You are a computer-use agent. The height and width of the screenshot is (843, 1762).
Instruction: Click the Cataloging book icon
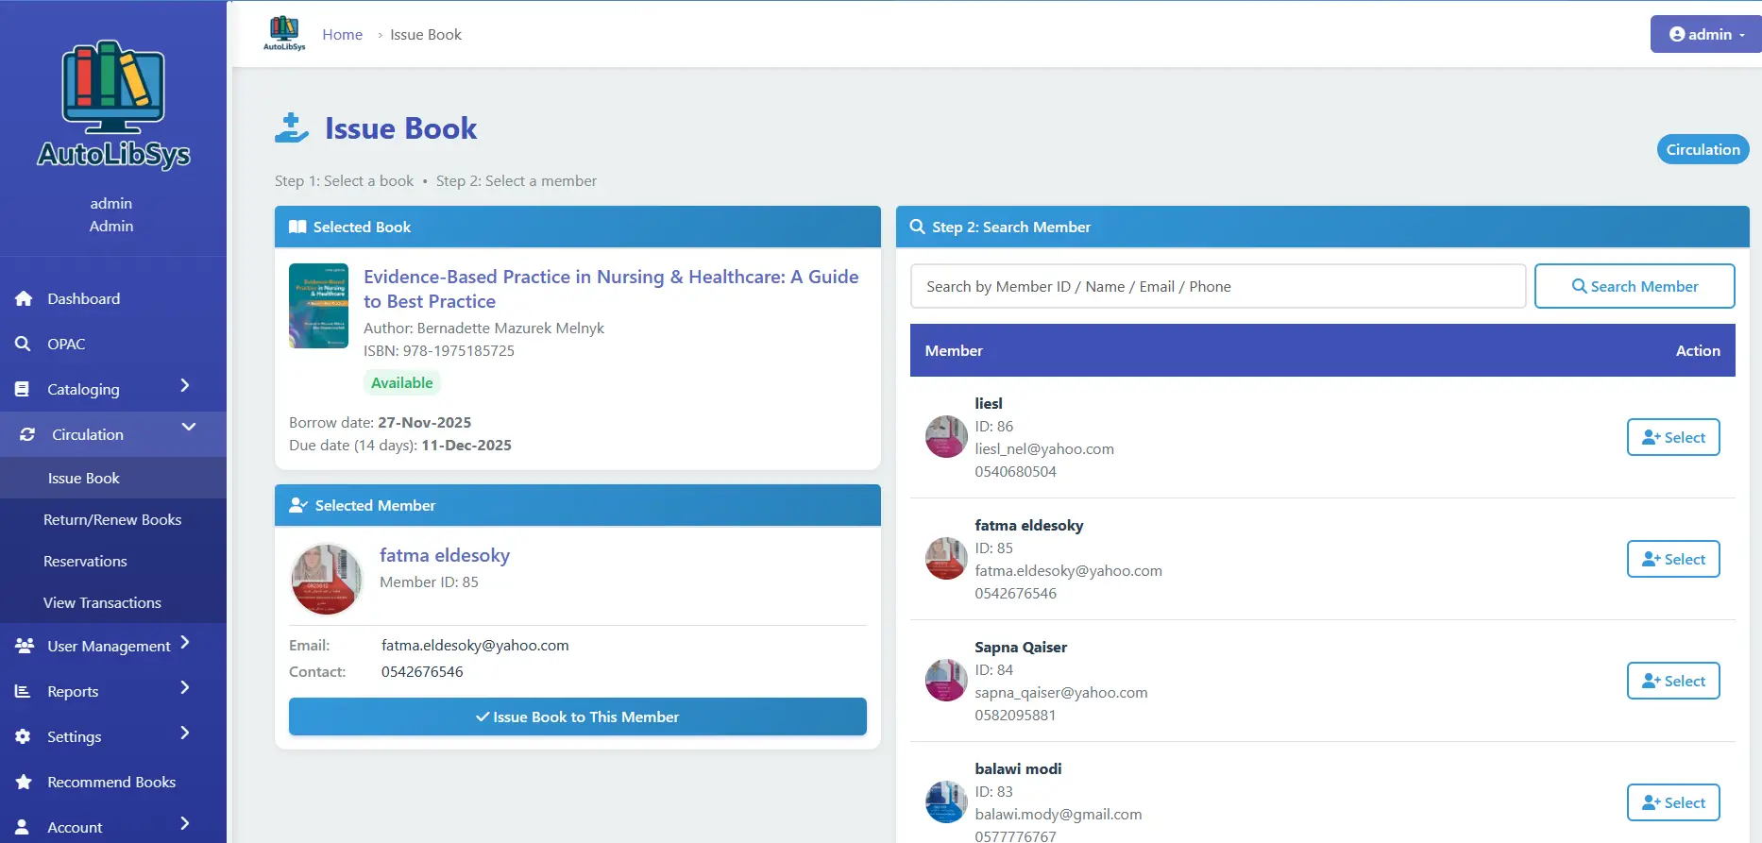click(x=23, y=389)
